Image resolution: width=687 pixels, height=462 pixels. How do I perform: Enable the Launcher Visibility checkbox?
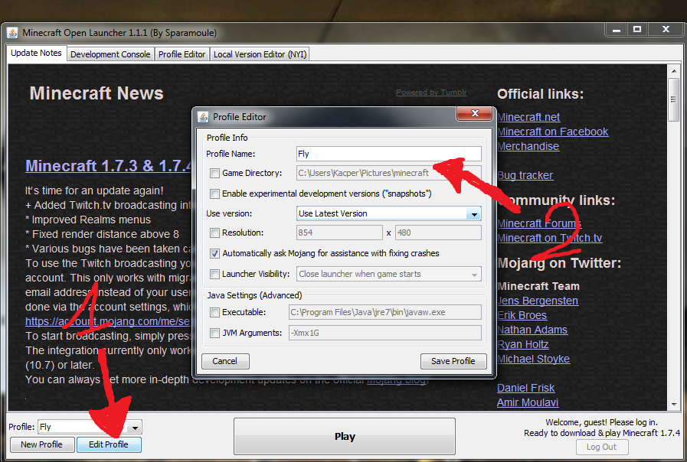coord(214,275)
